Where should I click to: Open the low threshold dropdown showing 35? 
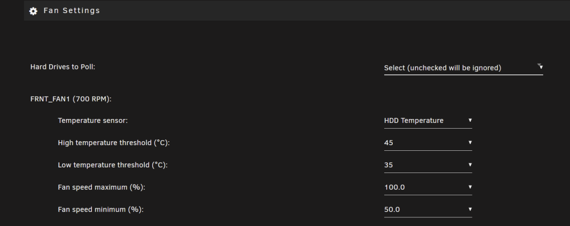[428, 165]
